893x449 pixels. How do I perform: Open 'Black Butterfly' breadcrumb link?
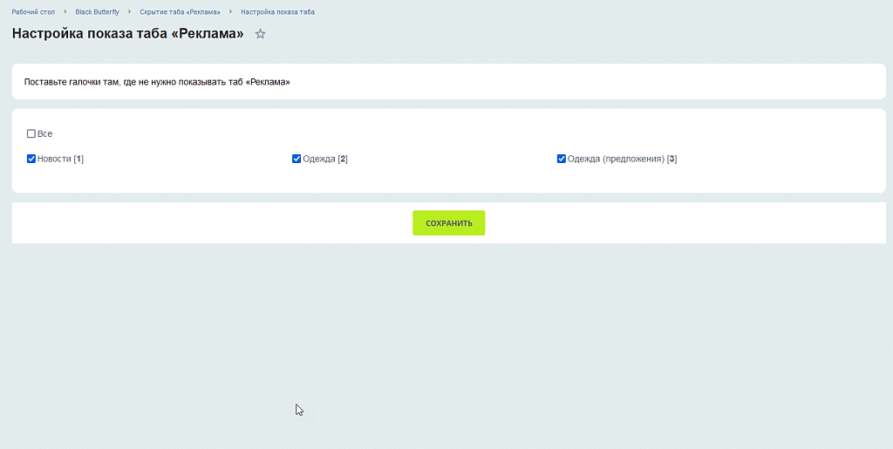click(97, 12)
